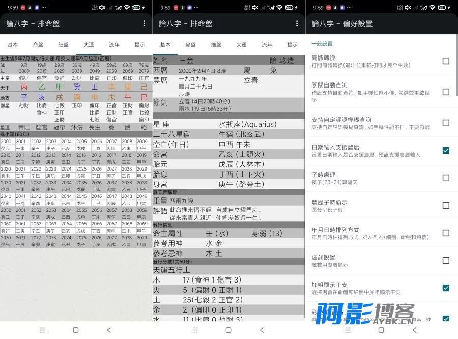Tap recents menu icon in left navigation bar

coord(43,330)
